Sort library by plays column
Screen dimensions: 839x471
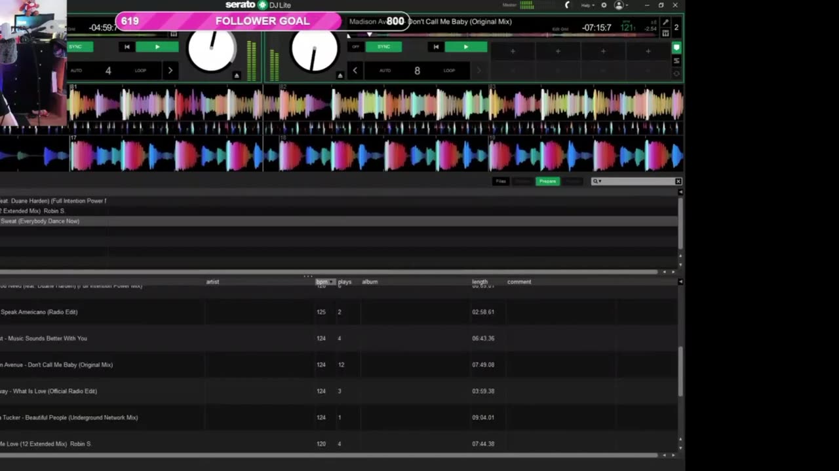345,282
